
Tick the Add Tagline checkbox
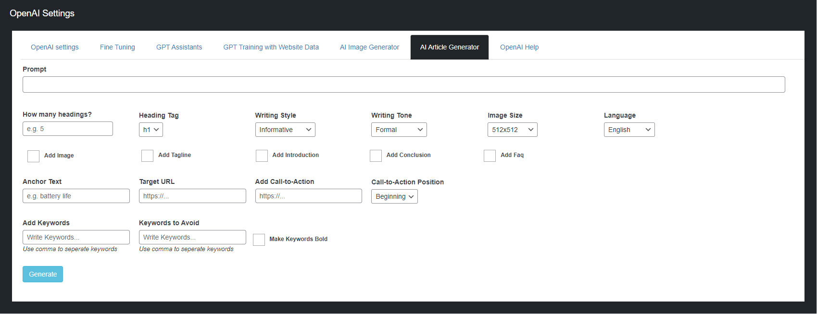pos(147,156)
